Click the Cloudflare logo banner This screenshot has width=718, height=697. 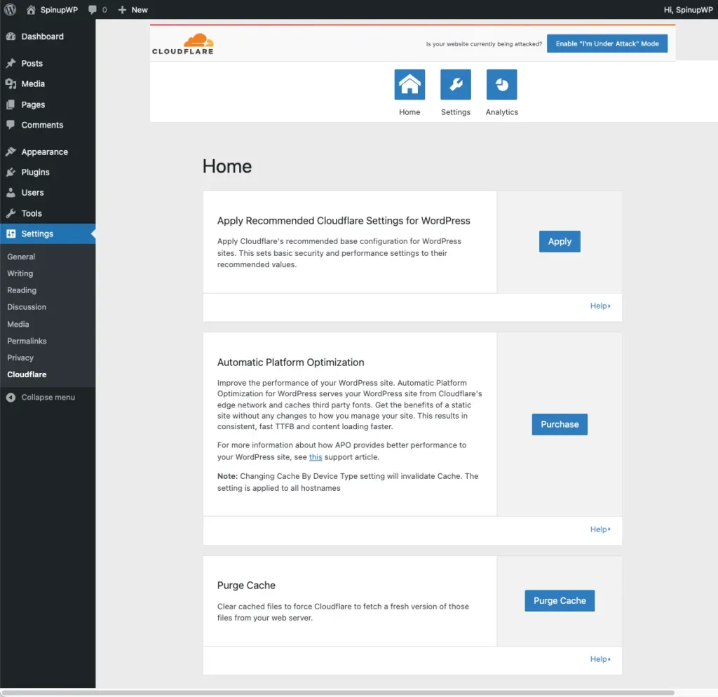pyautogui.click(x=182, y=43)
